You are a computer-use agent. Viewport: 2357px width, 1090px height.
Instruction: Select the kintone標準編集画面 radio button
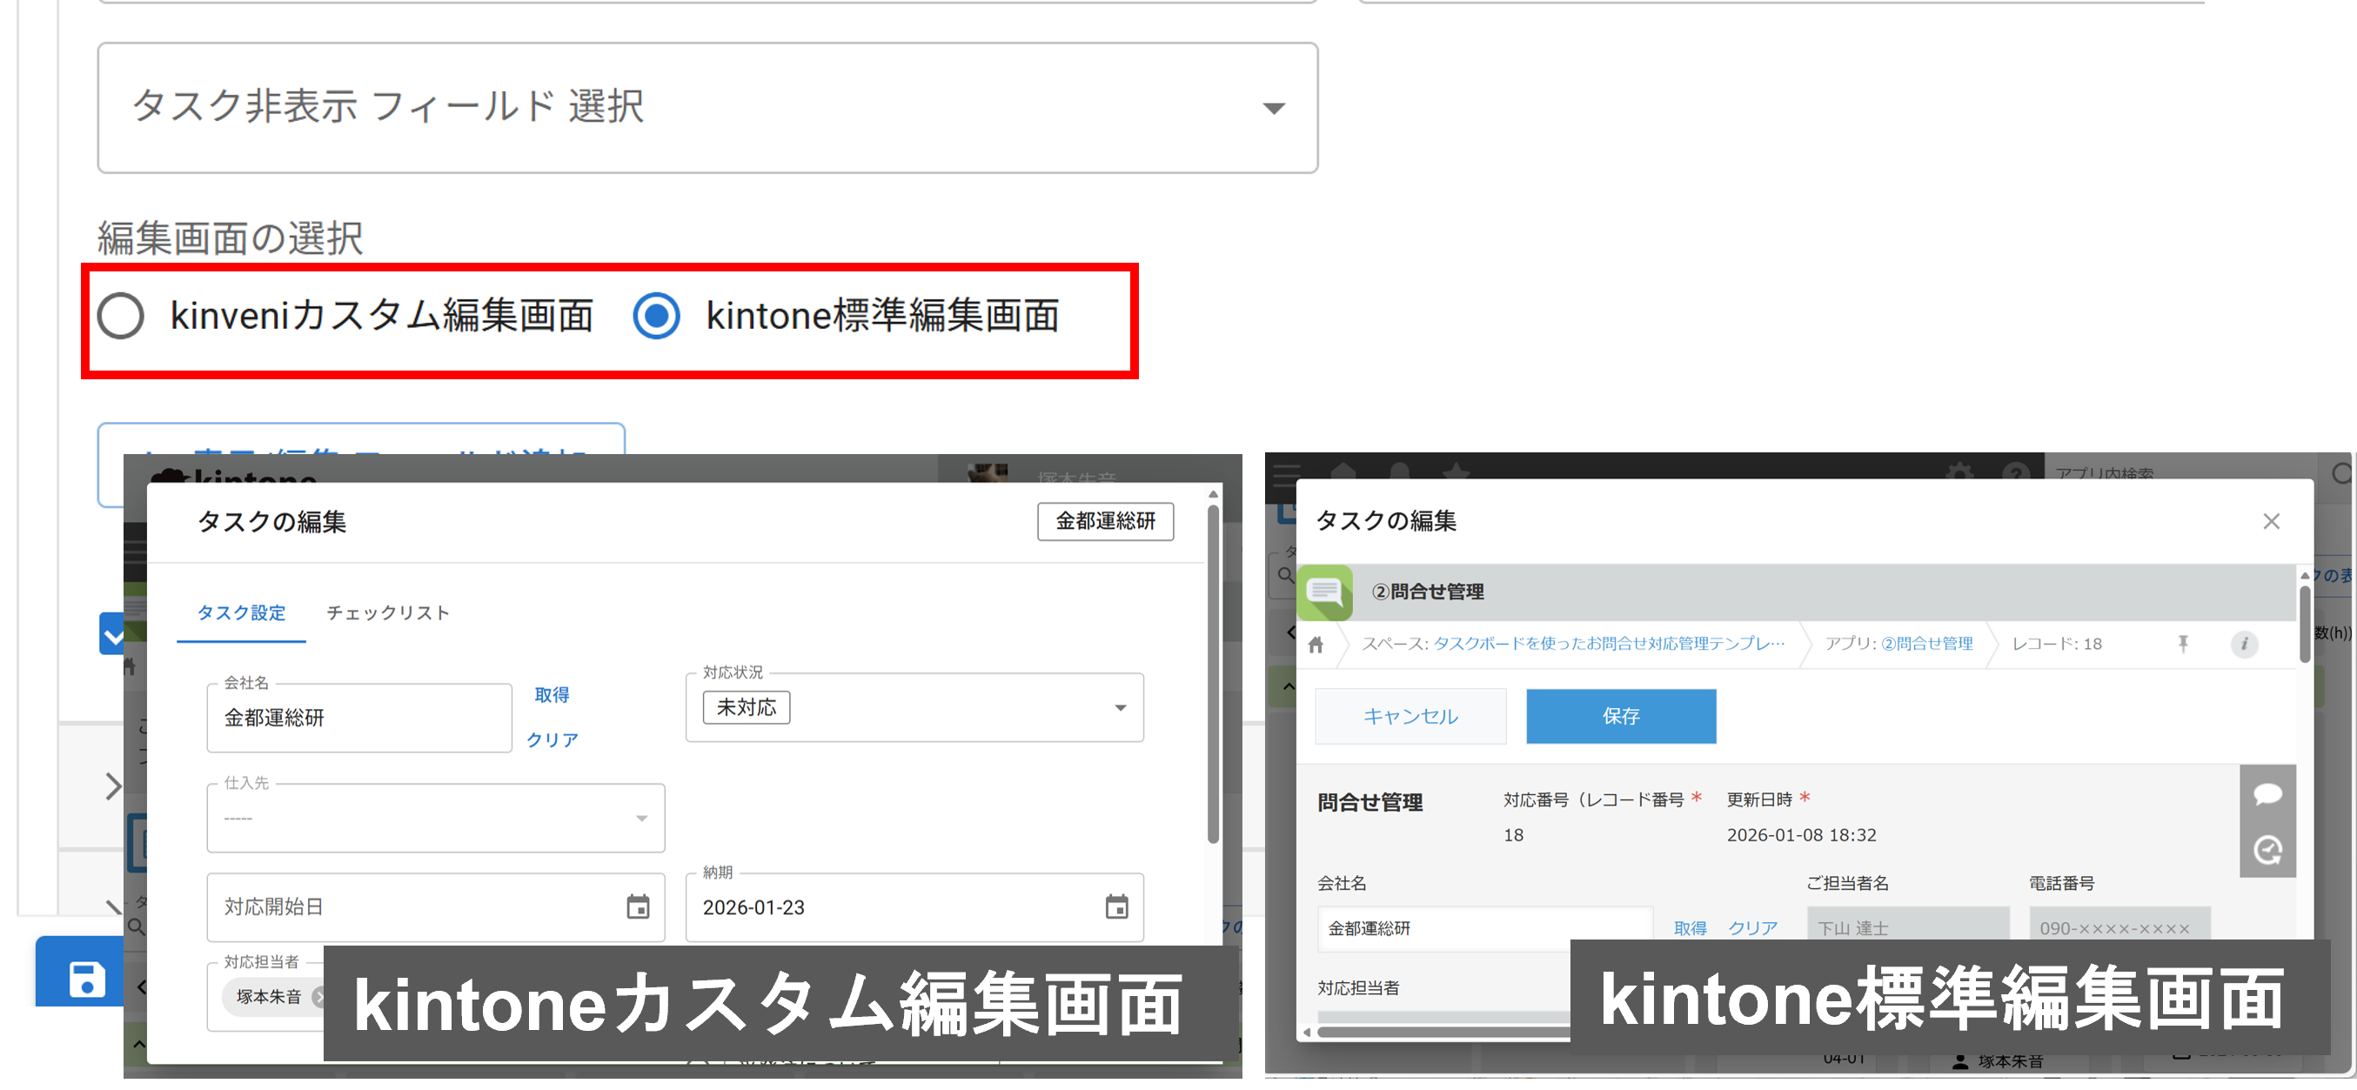tap(655, 317)
